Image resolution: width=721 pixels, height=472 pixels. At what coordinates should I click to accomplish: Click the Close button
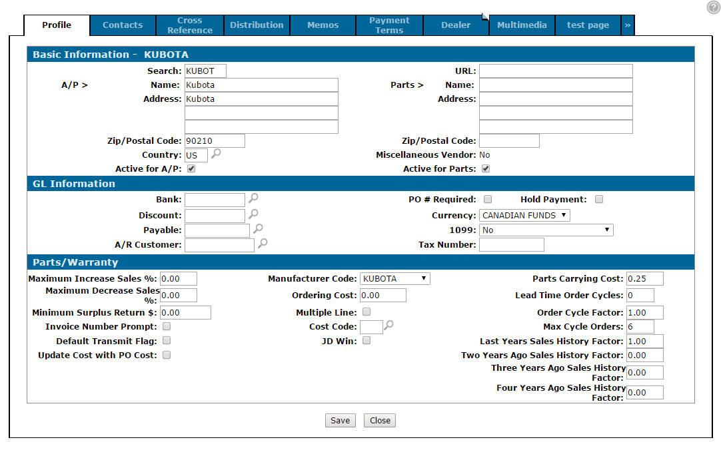(380, 421)
